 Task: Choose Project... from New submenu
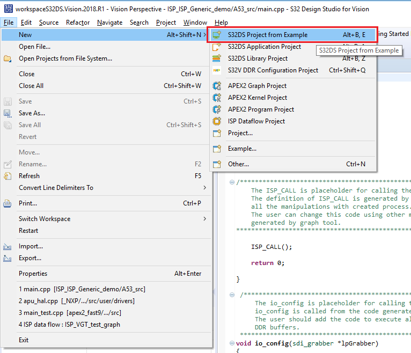point(293,133)
